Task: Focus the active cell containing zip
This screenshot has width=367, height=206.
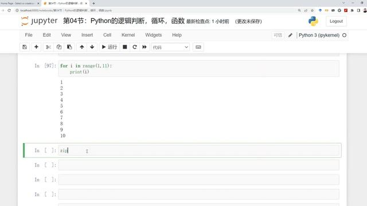Action: (198, 150)
